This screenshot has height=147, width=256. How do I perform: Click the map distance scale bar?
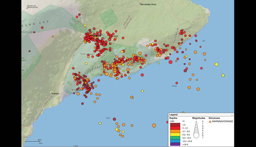click(x=32, y=141)
